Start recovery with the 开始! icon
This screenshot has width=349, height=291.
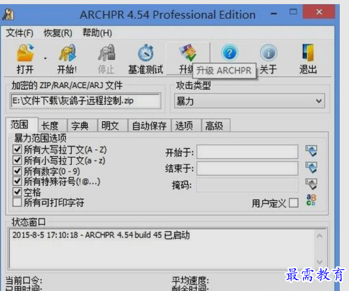(x=67, y=53)
